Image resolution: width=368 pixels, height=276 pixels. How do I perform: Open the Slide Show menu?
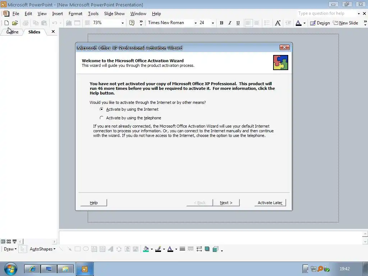tap(114, 14)
